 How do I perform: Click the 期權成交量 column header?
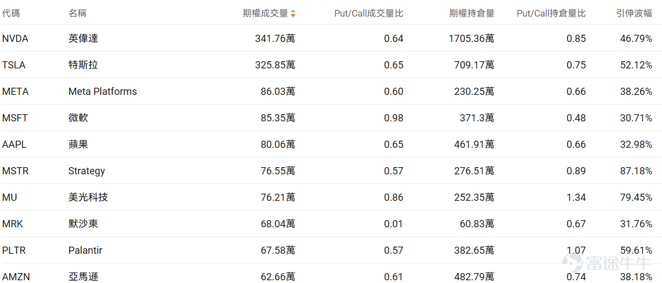click(265, 13)
